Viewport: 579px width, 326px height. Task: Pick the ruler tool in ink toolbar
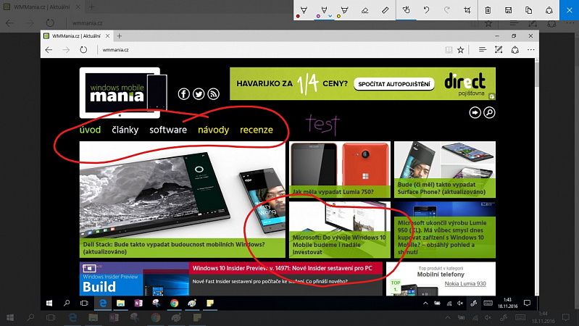point(385,10)
